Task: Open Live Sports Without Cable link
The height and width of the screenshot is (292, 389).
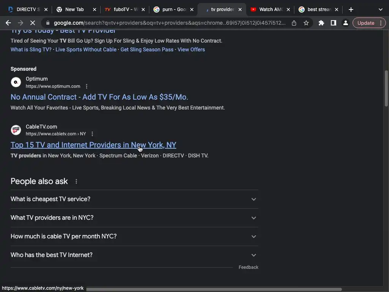Action: (x=86, y=49)
